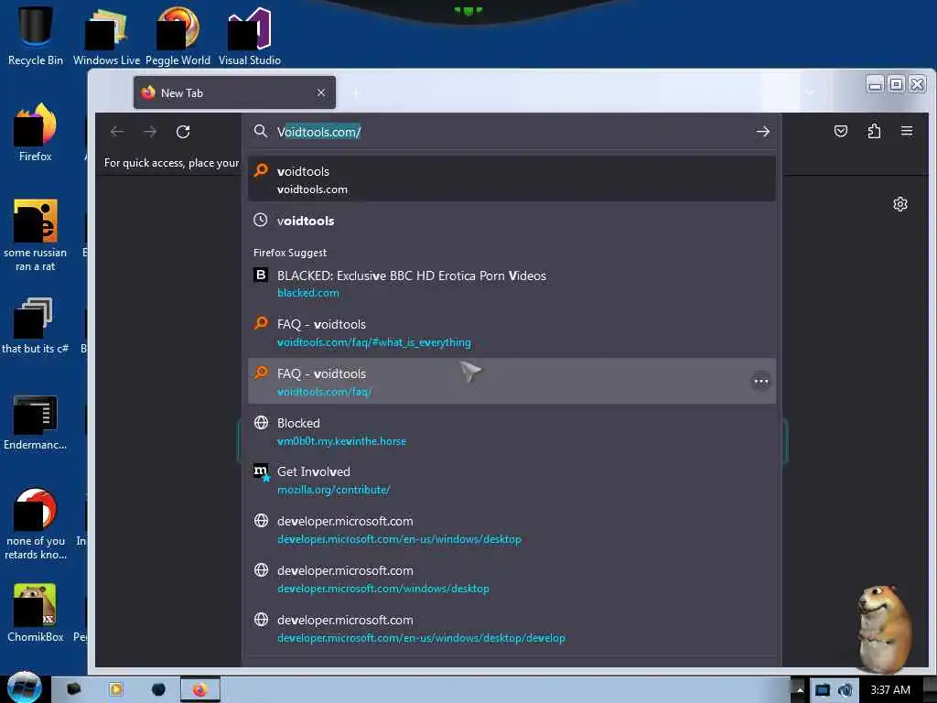Select the BLACKED blacked.com suggestion

coord(512,284)
